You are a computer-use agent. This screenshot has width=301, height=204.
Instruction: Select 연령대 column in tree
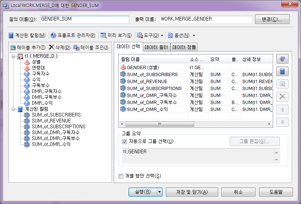click(x=38, y=68)
